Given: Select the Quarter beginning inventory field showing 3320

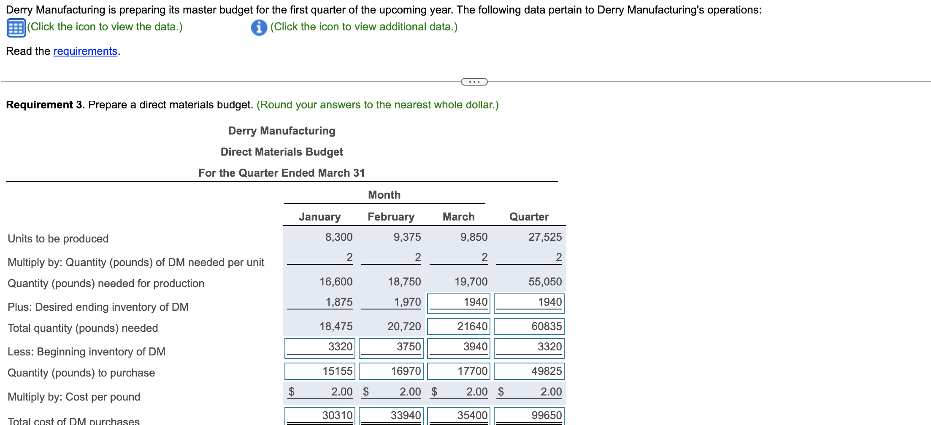Looking at the screenshot, I should (528, 347).
